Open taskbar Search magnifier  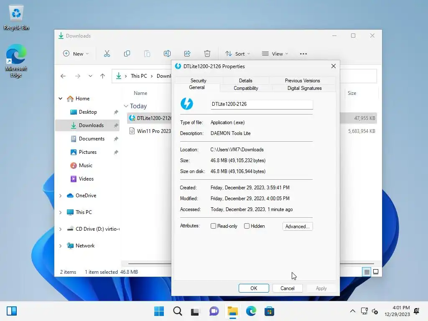177,311
